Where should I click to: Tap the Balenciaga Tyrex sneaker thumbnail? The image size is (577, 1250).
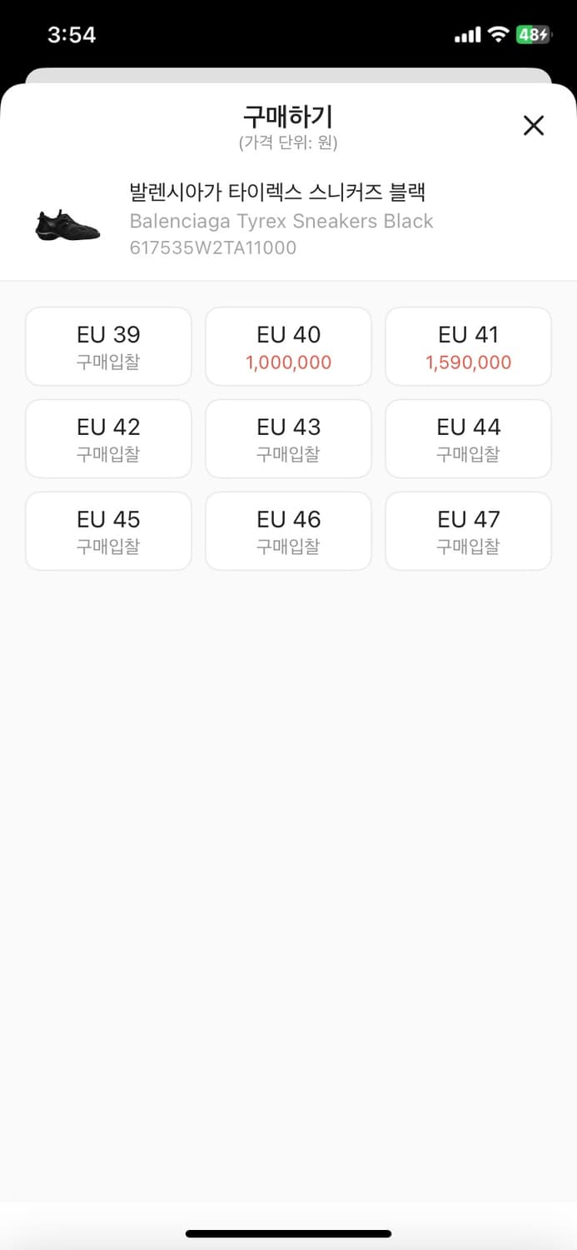[x=64, y=222]
